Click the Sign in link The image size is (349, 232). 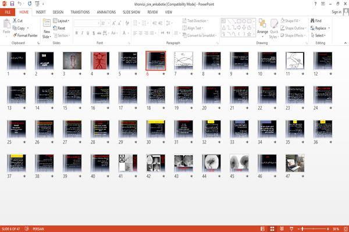(336, 12)
